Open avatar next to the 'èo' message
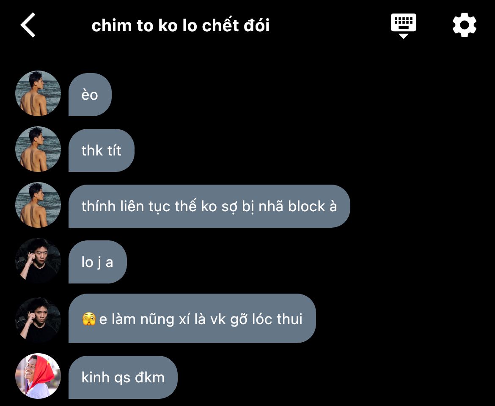495x406 pixels. (38, 93)
